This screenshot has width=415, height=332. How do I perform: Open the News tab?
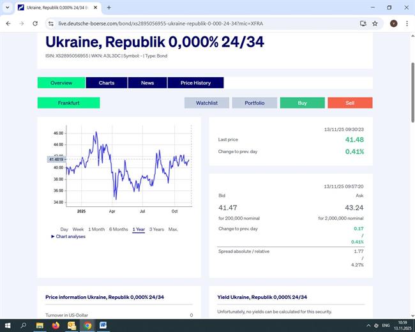(147, 83)
